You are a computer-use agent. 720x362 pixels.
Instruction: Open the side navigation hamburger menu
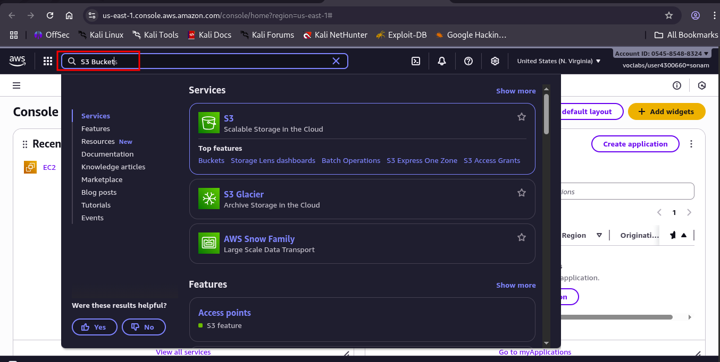[x=16, y=85]
